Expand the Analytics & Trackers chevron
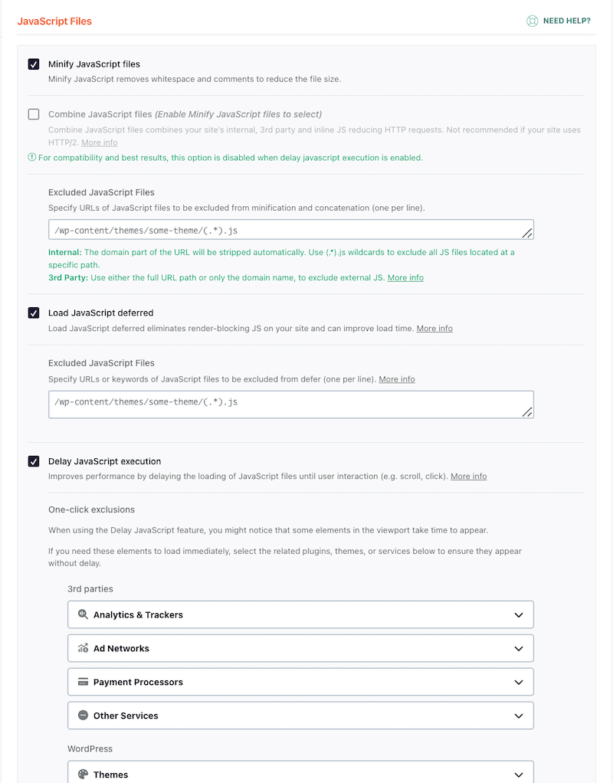This screenshot has height=783, width=613. click(x=519, y=614)
